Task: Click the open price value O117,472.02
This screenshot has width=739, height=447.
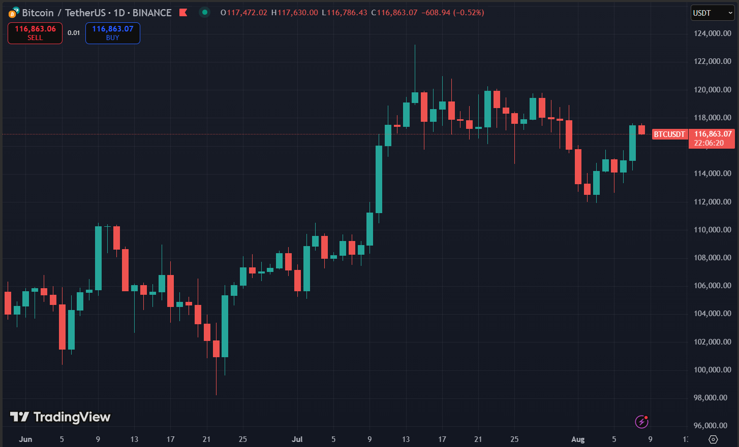Action: (x=244, y=13)
